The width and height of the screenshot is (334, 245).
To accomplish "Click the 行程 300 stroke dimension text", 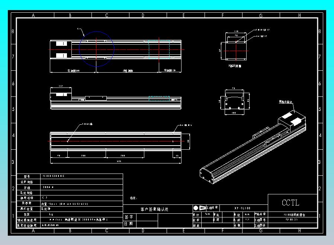I will (128, 71).
